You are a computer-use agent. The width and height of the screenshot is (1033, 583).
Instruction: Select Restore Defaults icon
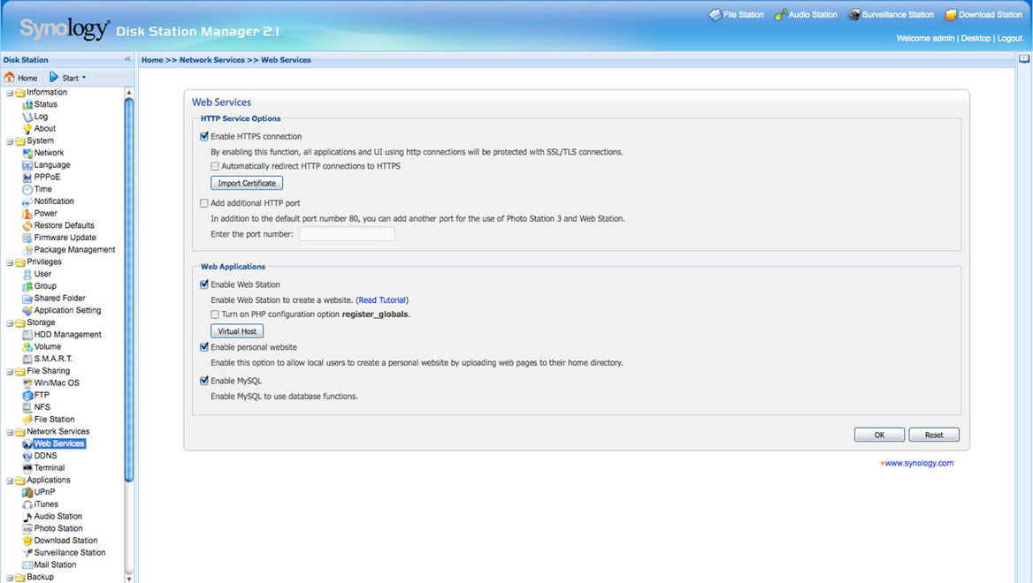pos(27,226)
